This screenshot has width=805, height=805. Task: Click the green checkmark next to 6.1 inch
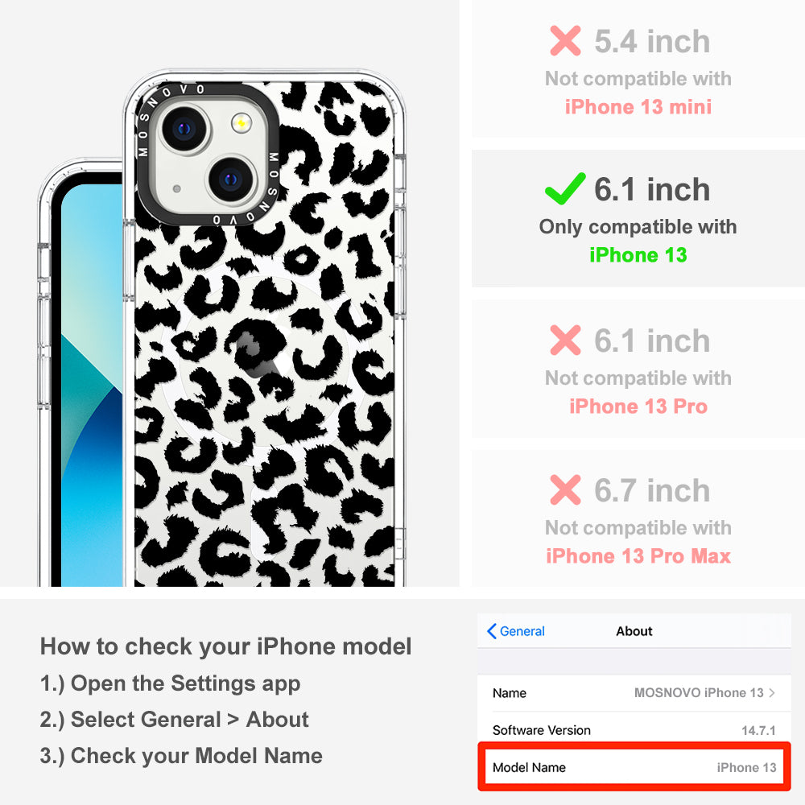point(565,188)
